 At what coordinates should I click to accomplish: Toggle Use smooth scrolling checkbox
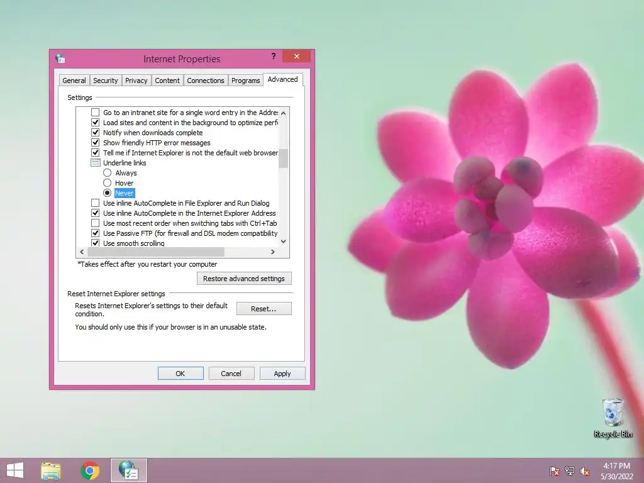coord(96,243)
